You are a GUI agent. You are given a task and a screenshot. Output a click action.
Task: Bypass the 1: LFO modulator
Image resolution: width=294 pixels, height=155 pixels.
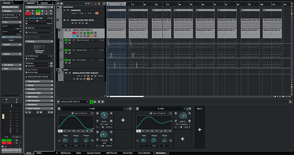pos(59,109)
